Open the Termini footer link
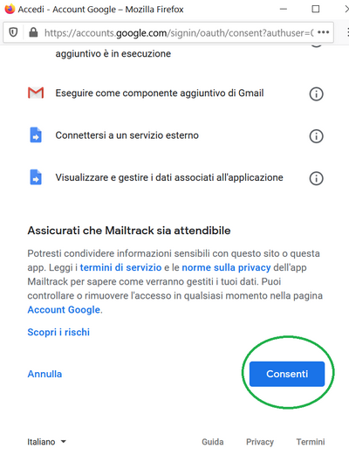The image size is (349, 462). (x=311, y=442)
